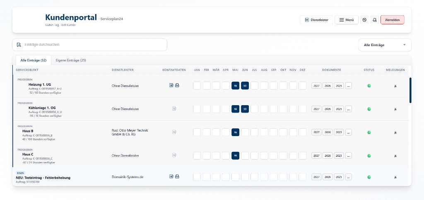Click the support headset icon in header
Screen dimensions: 424x200
coord(374,20)
